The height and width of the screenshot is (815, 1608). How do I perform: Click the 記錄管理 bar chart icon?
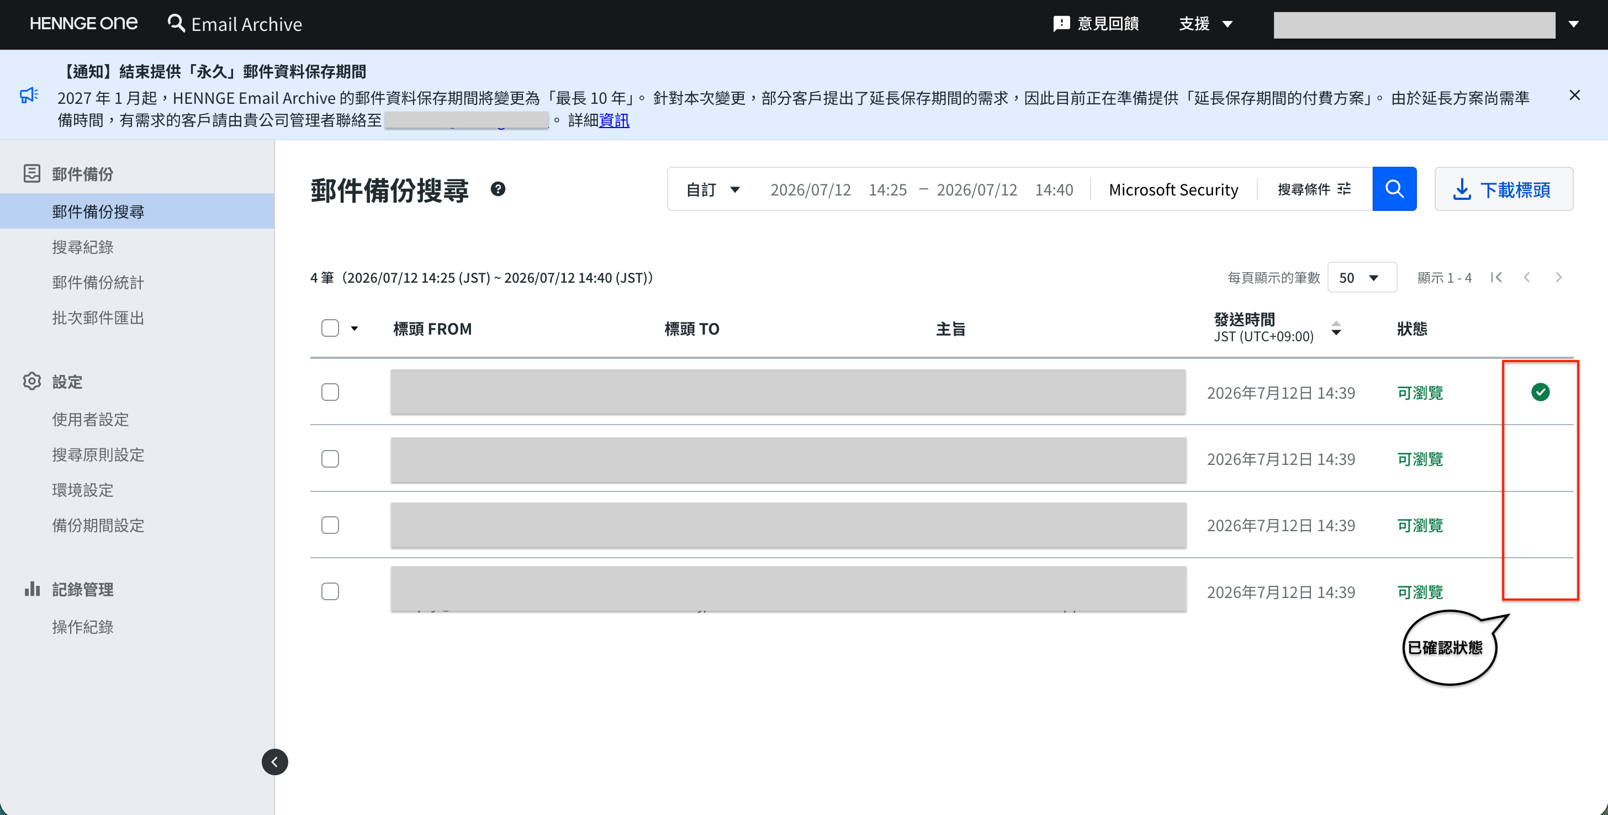tap(32, 589)
